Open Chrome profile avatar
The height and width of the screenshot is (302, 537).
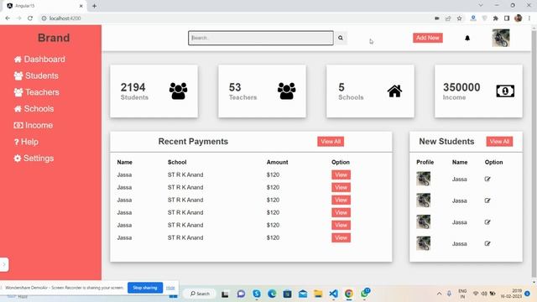pos(519,18)
